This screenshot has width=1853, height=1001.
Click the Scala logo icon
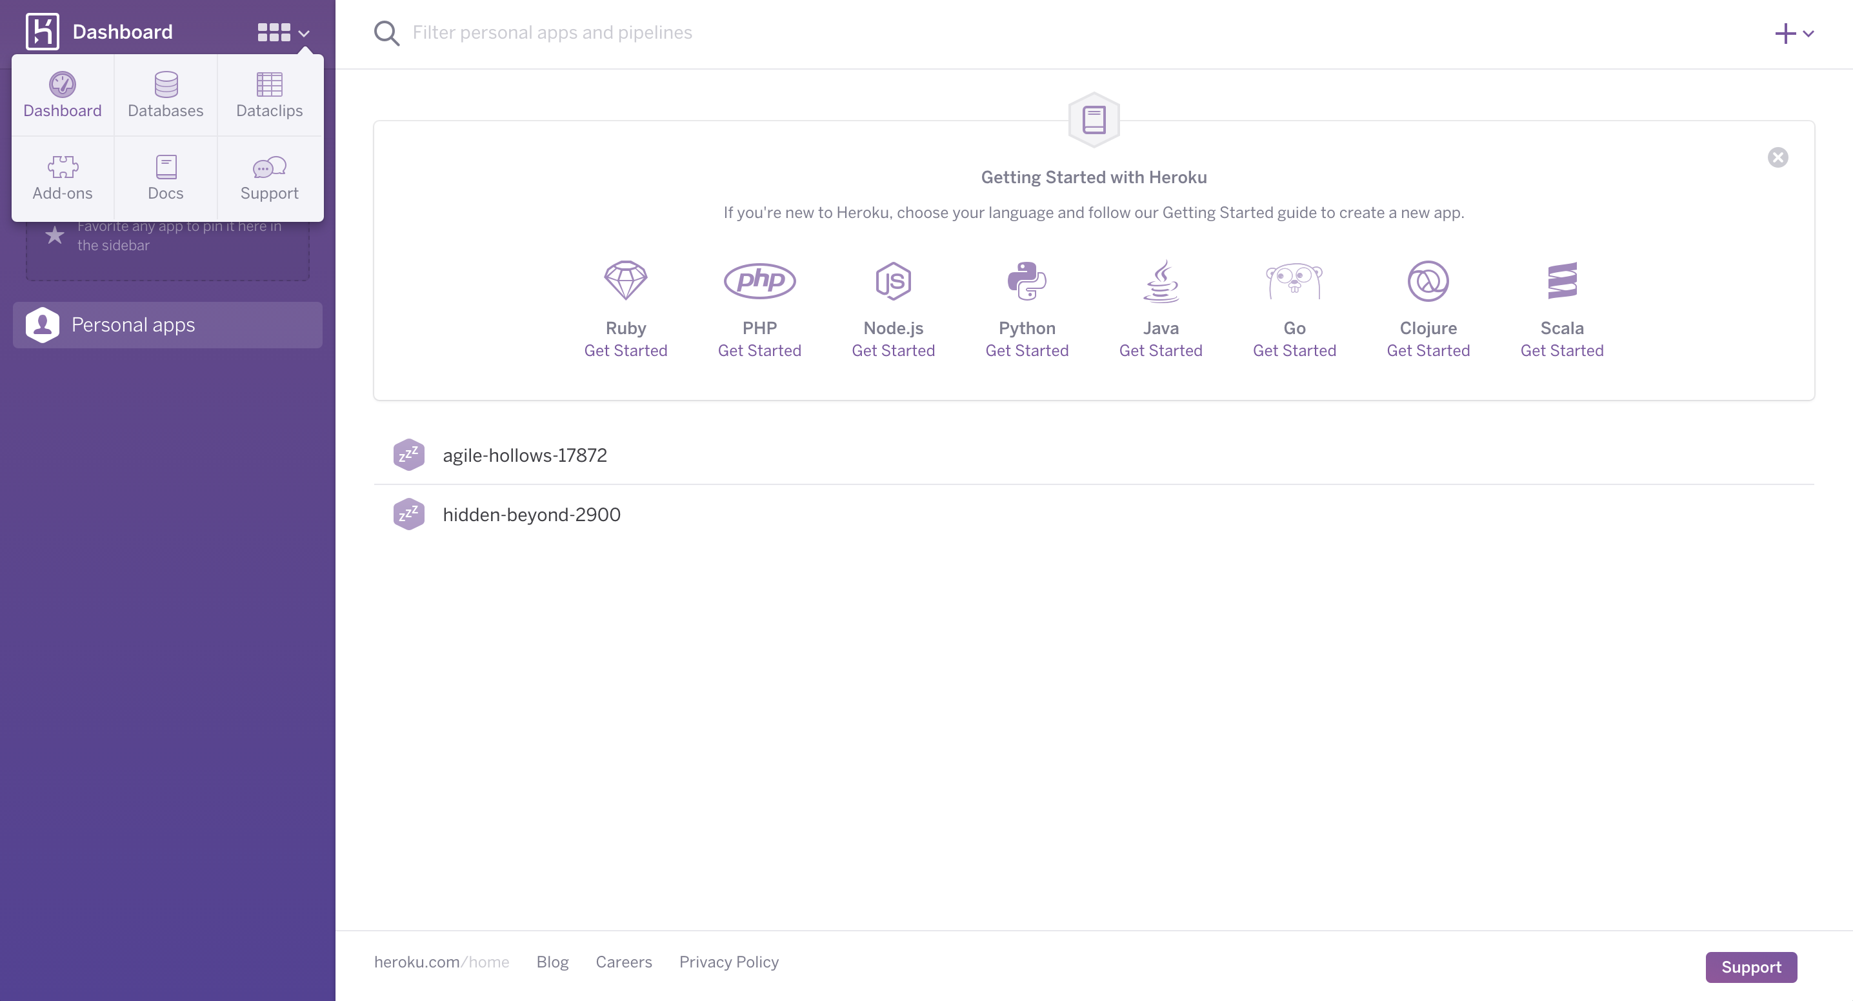(1561, 281)
